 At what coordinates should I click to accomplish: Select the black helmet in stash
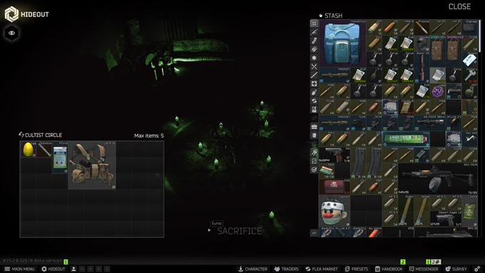click(422, 43)
